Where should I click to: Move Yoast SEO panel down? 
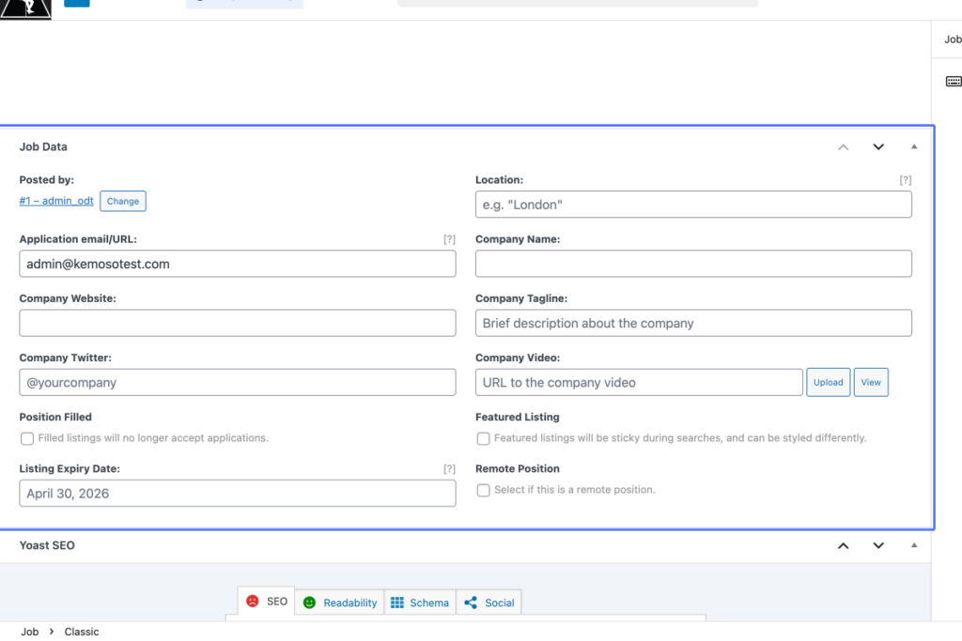[878, 545]
